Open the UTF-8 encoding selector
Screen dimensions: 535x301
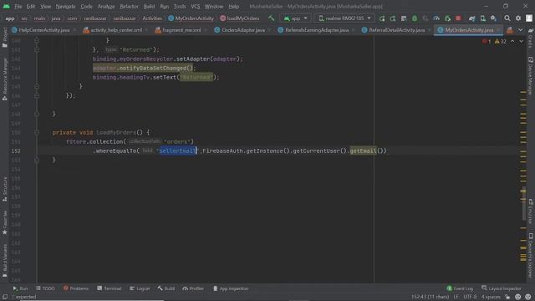coord(470,297)
